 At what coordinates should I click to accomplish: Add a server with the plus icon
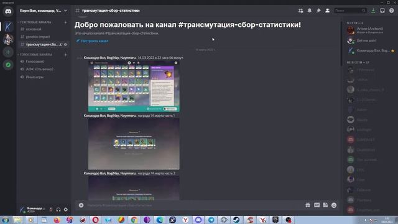8,52
